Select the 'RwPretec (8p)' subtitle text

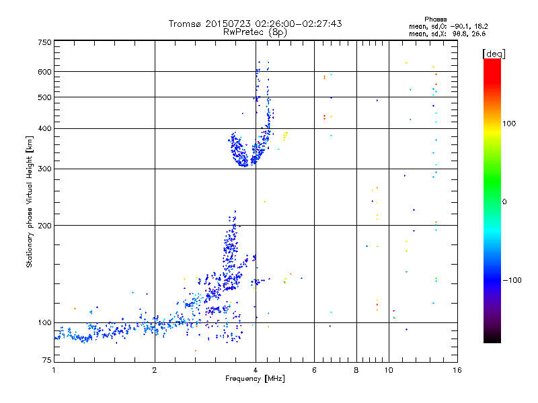point(255,32)
